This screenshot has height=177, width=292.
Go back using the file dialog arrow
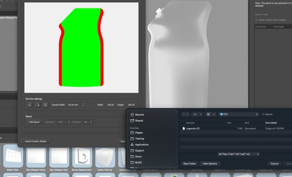(183, 114)
